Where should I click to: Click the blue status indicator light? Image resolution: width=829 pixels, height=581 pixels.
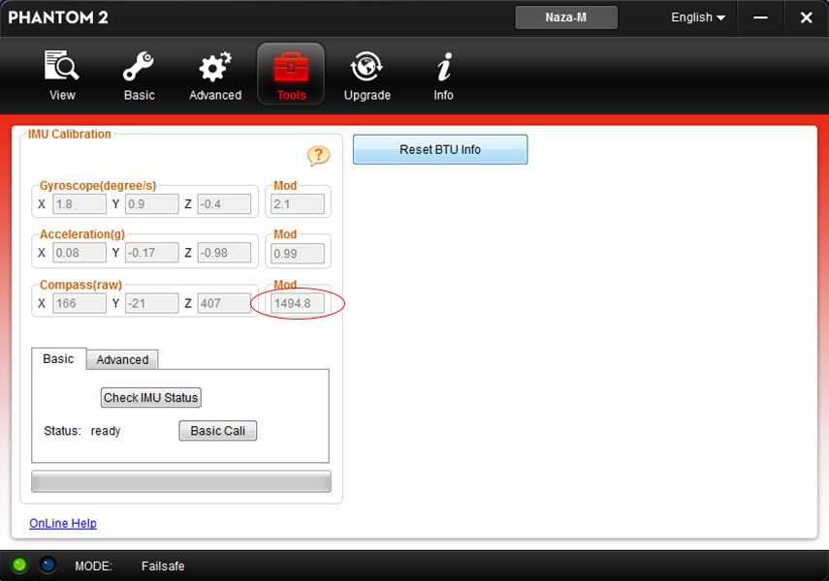click(x=48, y=566)
